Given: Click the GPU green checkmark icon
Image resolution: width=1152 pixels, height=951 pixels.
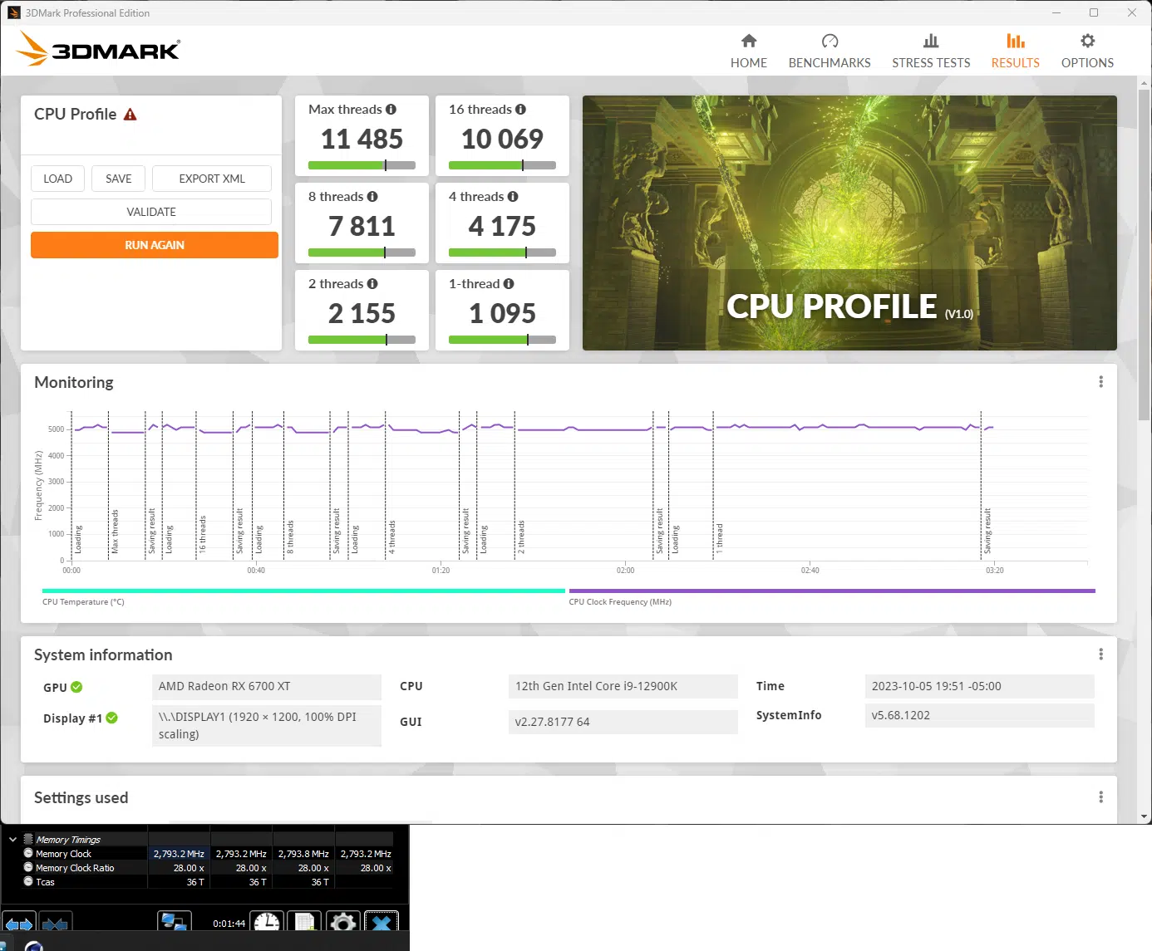Looking at the screenshot, I should [76, 688].
